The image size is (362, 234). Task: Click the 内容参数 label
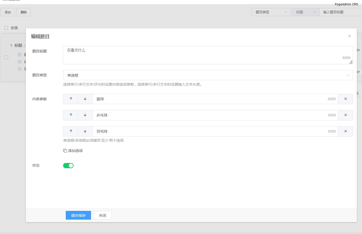tap(39, 99)
